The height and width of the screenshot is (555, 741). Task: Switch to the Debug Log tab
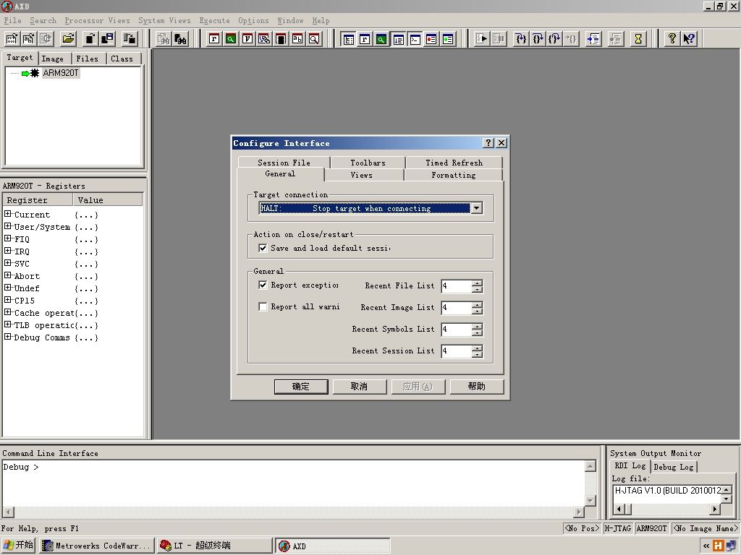[674, 467]
